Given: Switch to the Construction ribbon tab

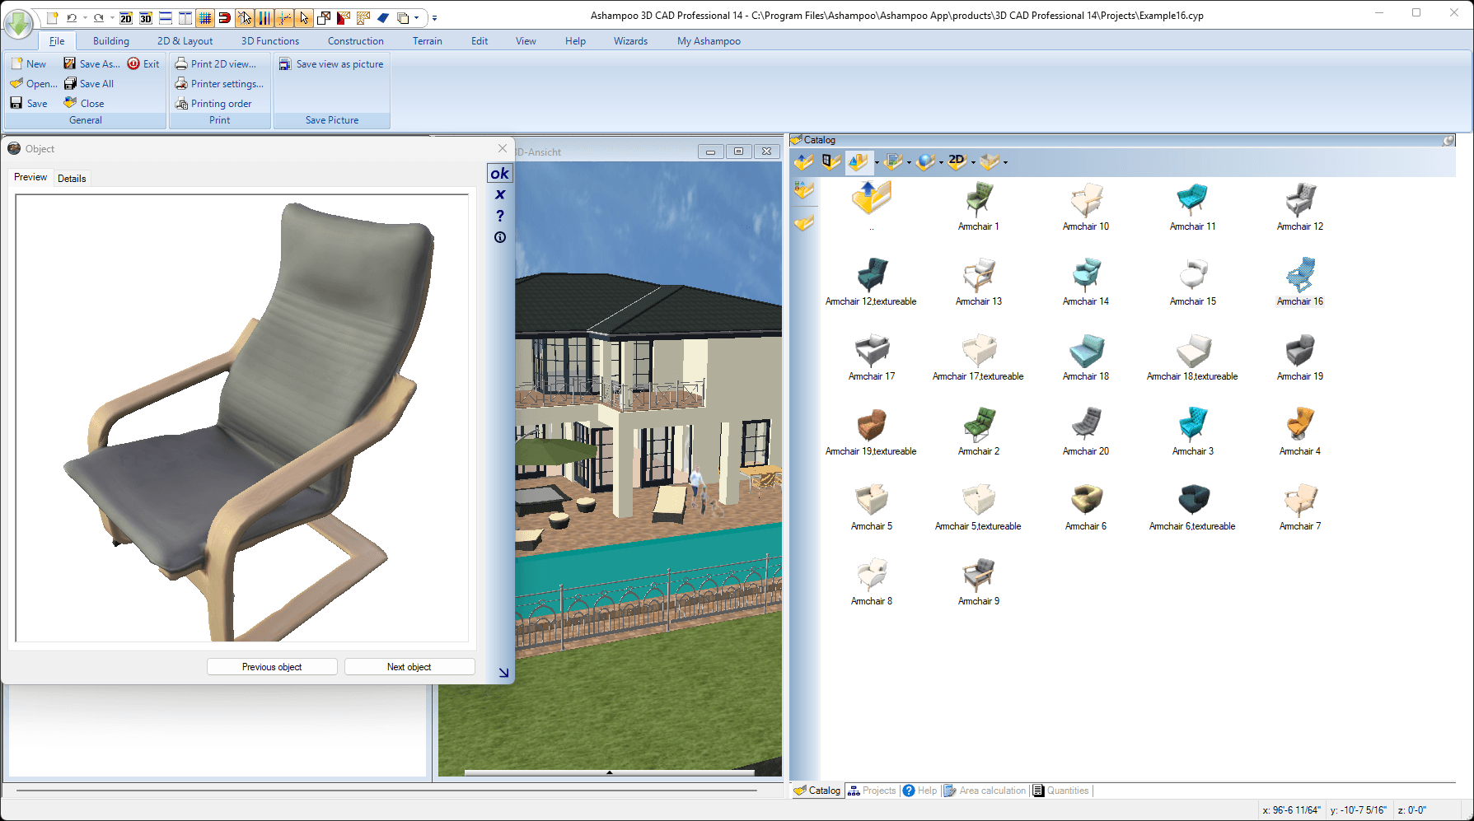Looking at the screenshot, I should (355, 40).
